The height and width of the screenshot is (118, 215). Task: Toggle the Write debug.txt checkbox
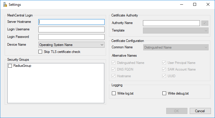[164, 93]
